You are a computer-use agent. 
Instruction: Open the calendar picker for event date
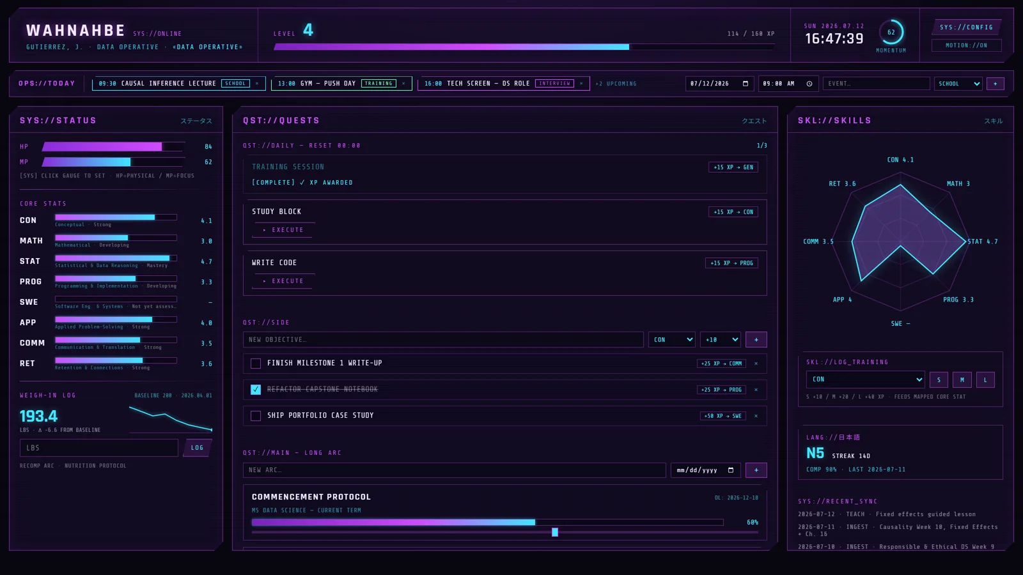(746, 84)
